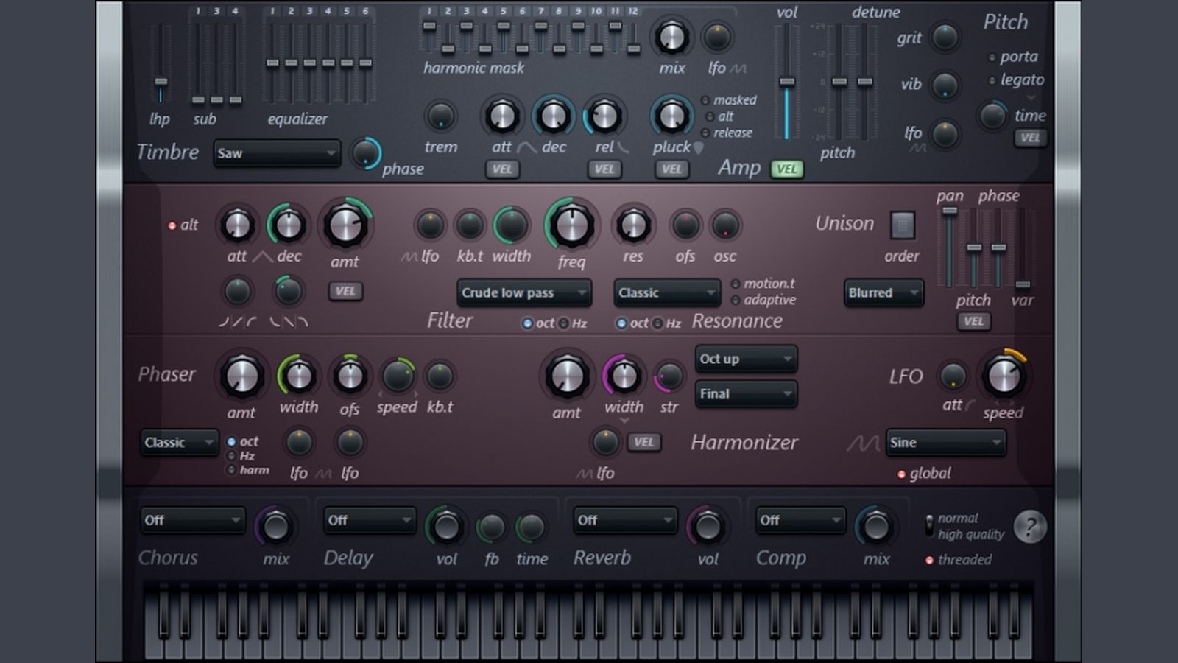Open the Reverb Off dropdown

(624, 521)
